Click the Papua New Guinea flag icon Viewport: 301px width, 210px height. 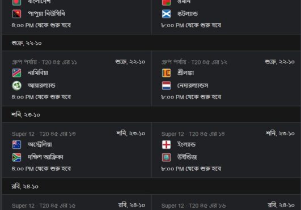(16, 14)
